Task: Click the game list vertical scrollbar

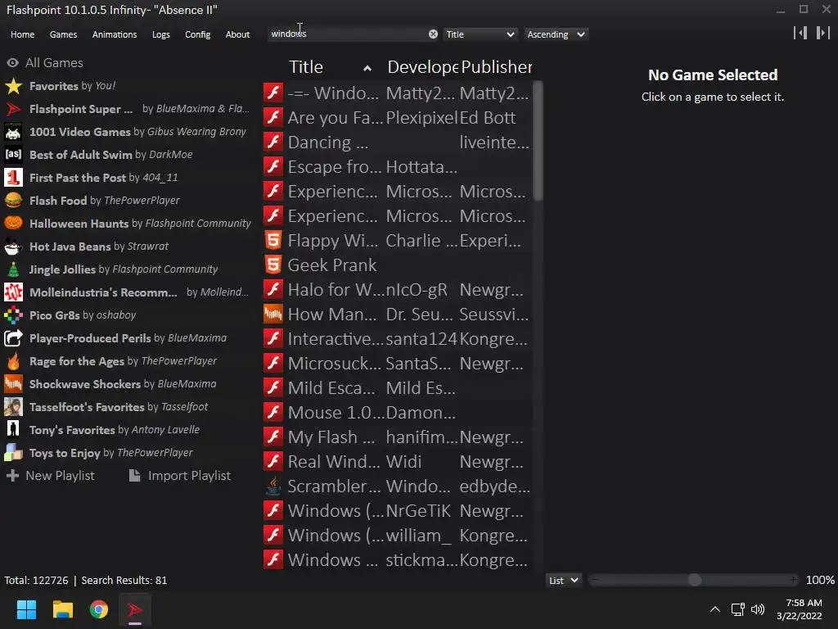Action: pos(538,141)
